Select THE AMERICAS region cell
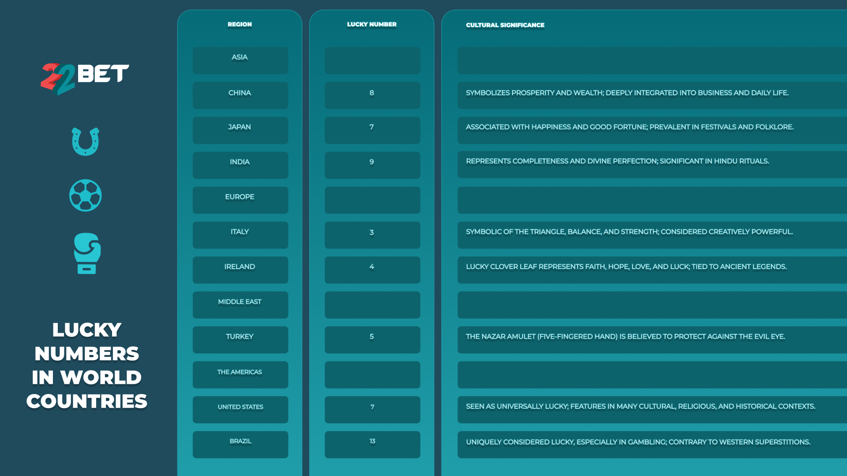Image resolution: width=847 pixels, height=476 pixels. (x=240, y=375)
